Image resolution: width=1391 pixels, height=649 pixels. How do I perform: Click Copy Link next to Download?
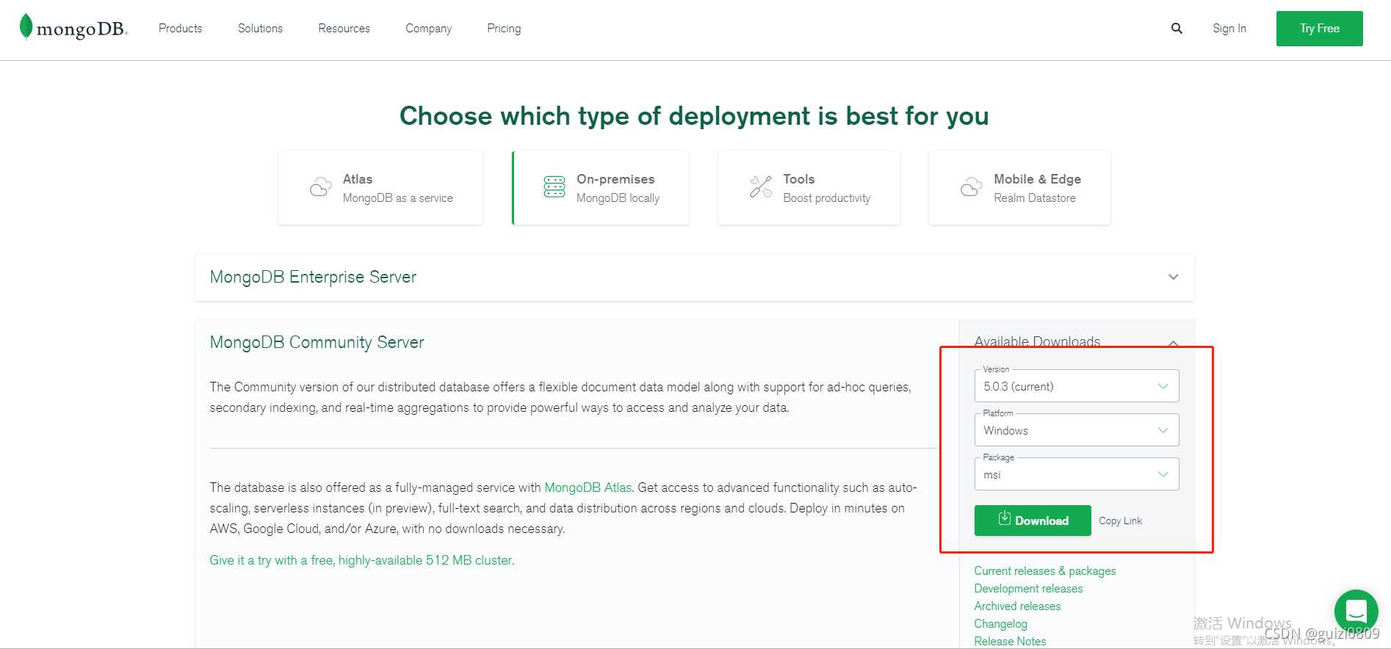point(1121,521)
